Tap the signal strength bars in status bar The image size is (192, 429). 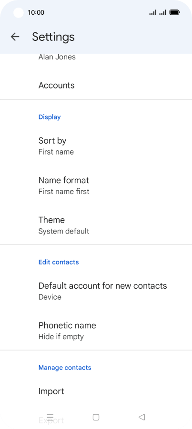point(158,12)
